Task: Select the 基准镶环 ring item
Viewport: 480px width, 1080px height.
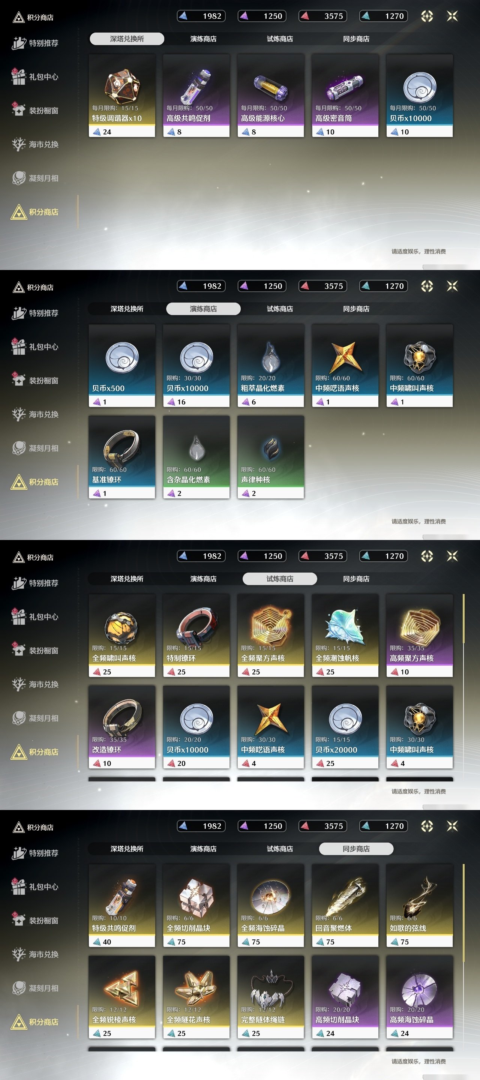Action: (122, 457)
